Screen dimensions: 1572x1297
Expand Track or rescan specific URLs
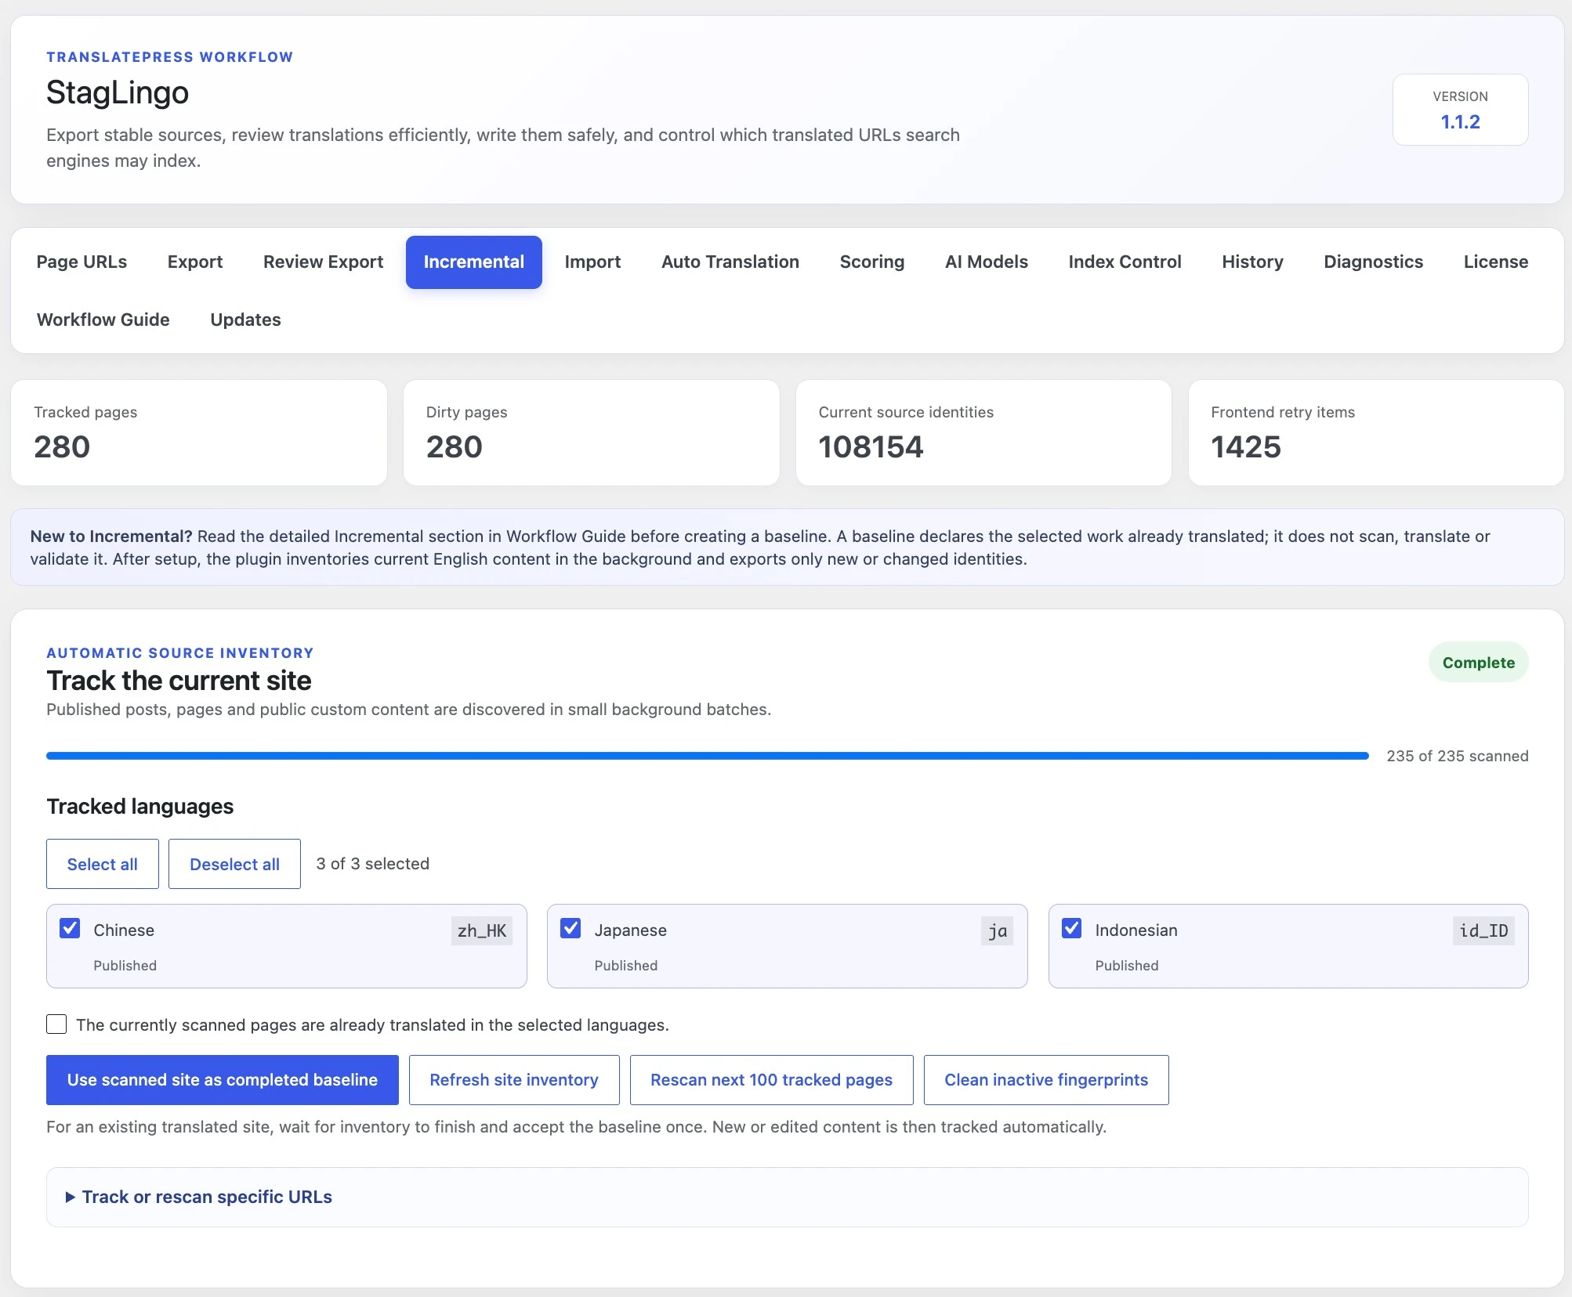199,1197
